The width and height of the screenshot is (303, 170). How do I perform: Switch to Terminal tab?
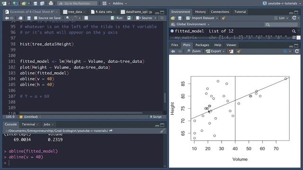pos(28,124)
